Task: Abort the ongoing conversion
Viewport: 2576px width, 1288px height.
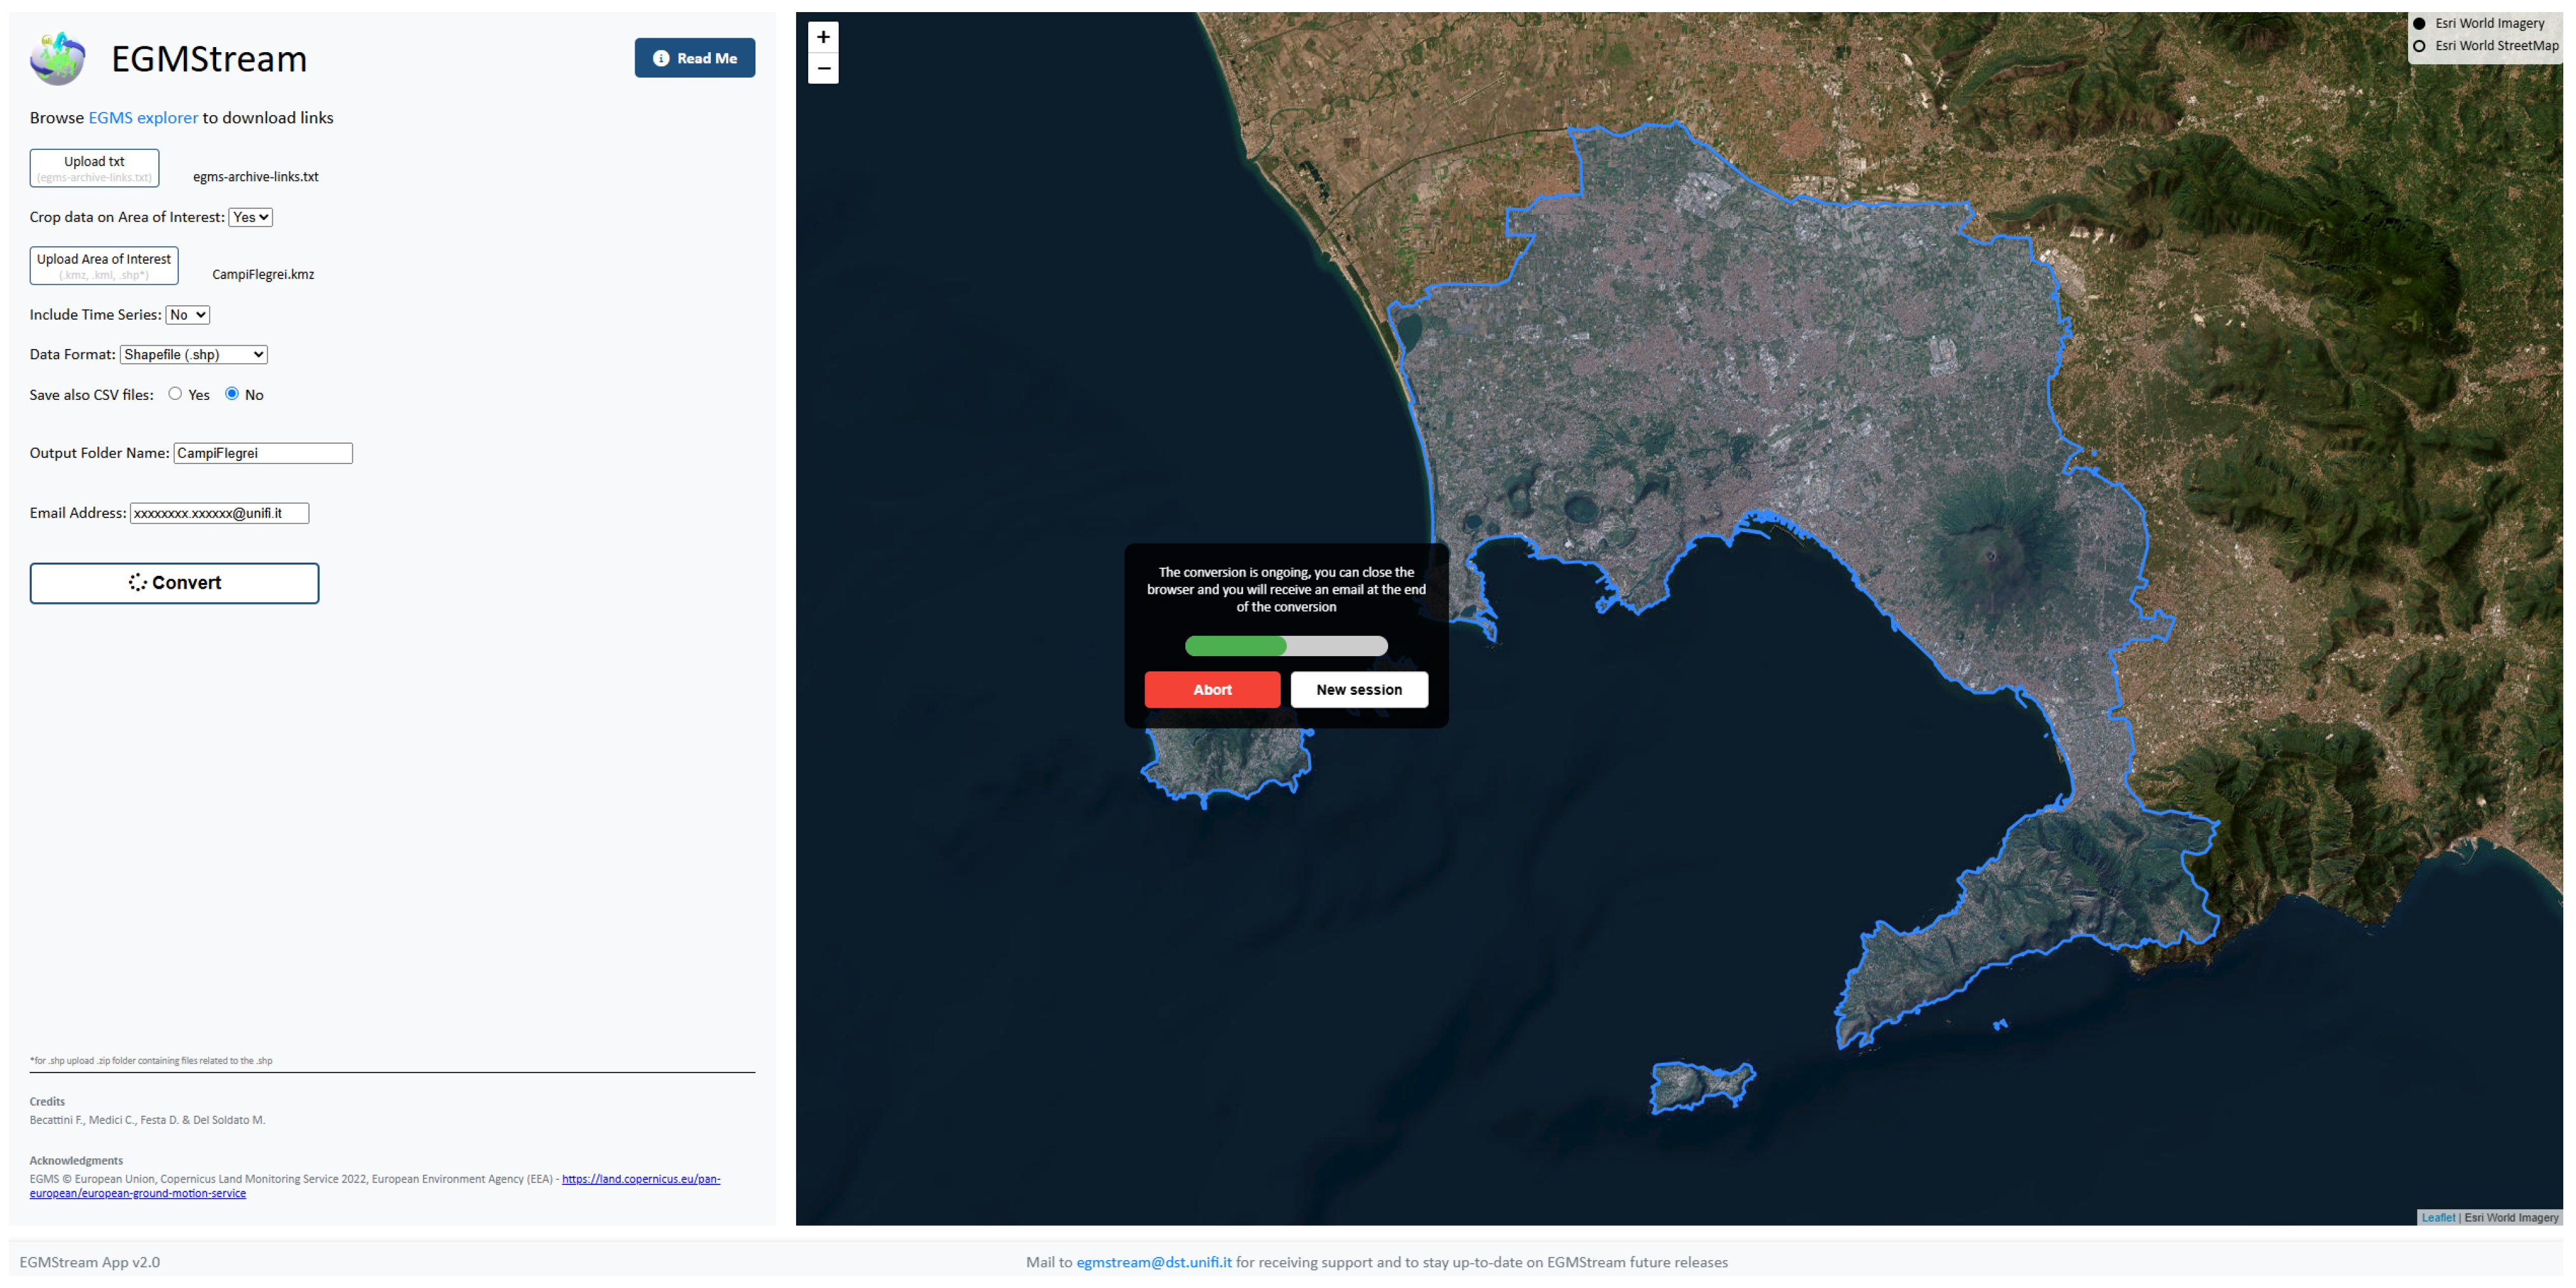Action: coord(1211,689)
